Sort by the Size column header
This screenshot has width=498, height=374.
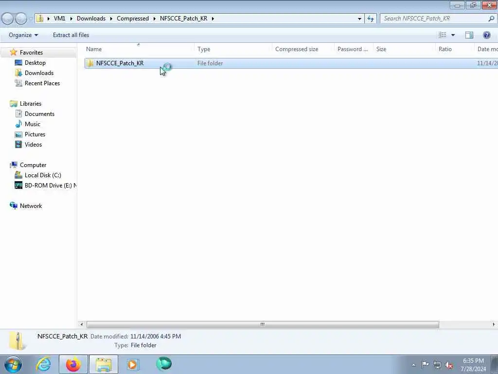404,49
